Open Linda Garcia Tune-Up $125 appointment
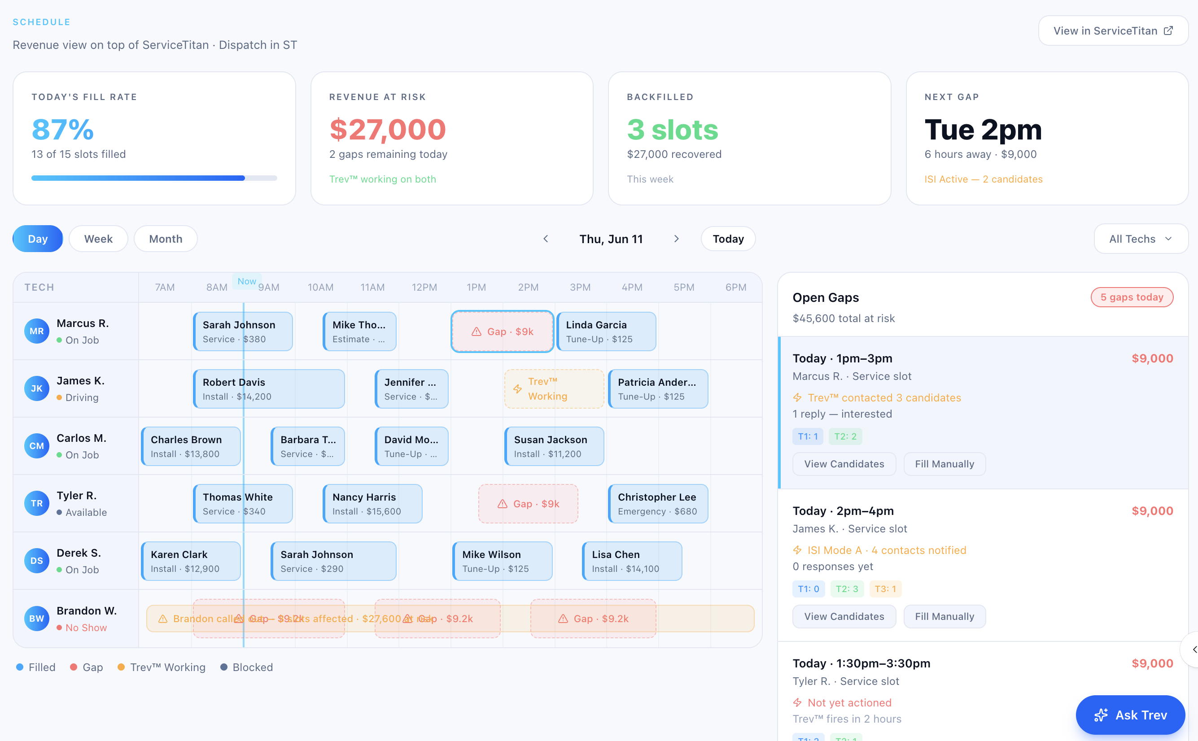1198x741 pixels. click(606, 332)
